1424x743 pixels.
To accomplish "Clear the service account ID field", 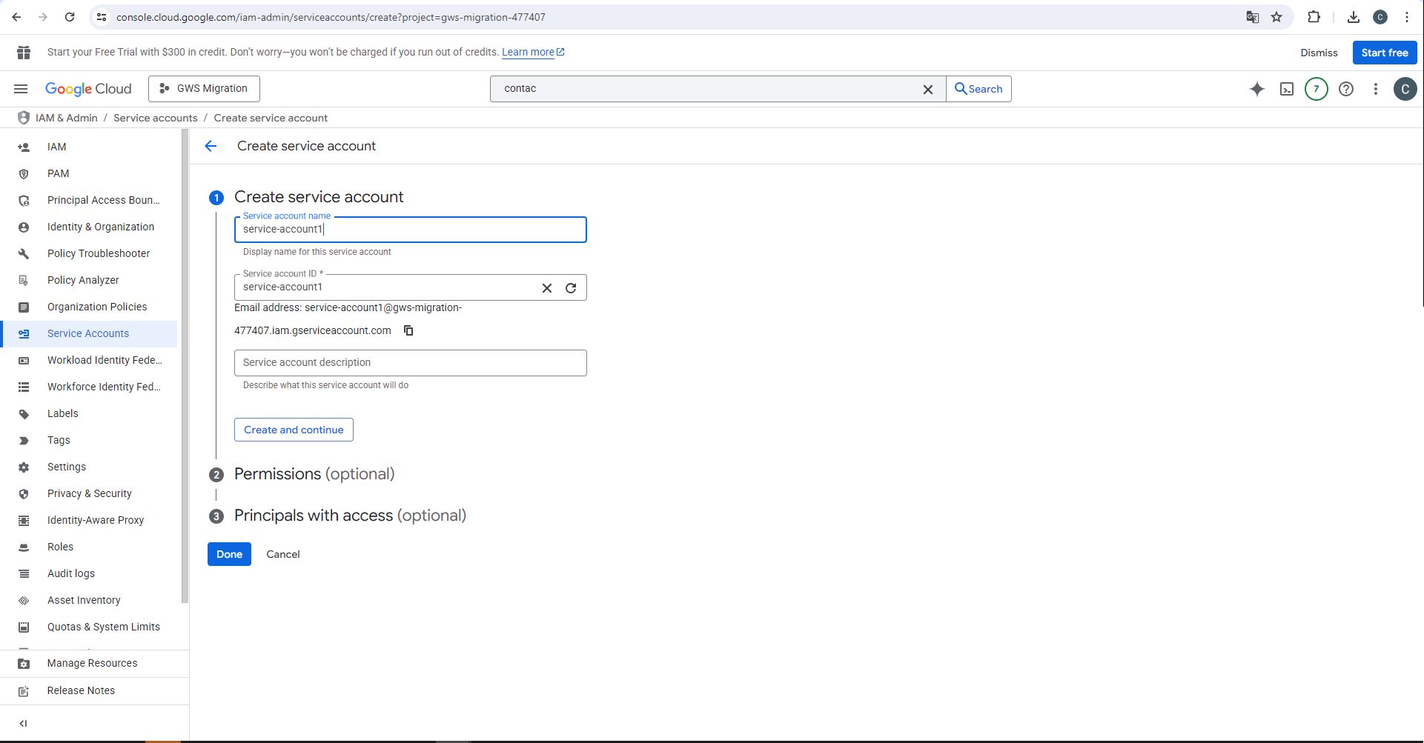I will click(x=547, y=288).
